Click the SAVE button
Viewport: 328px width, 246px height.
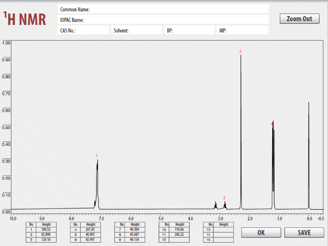click(x=304, y=232)
